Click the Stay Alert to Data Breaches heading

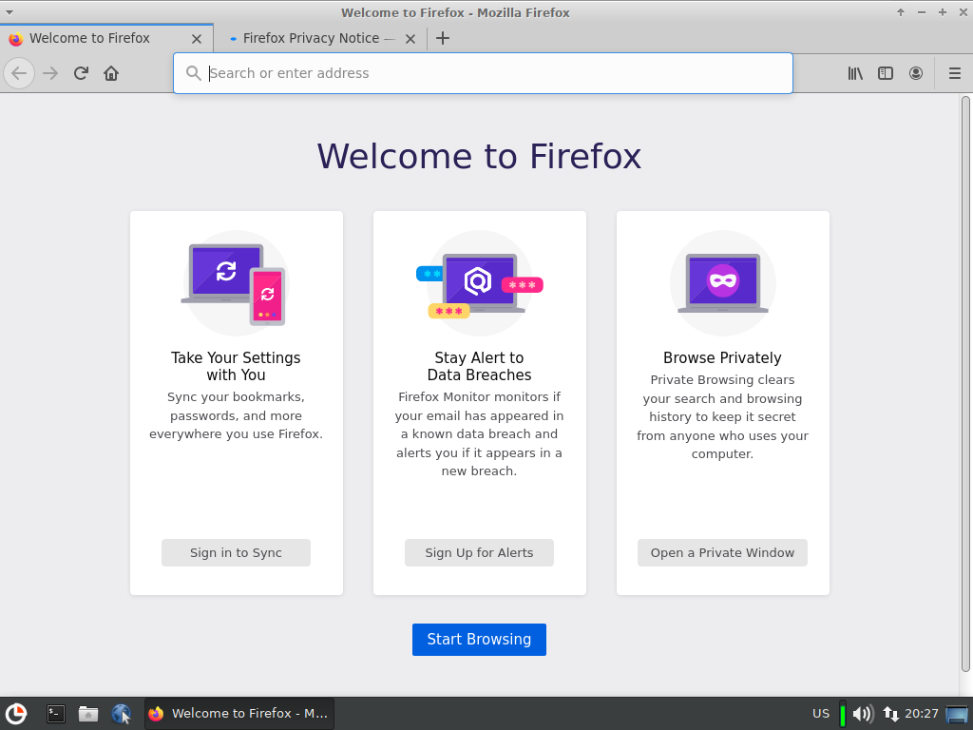point(479,366)
